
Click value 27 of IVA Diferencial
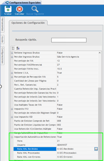[58, 65]
